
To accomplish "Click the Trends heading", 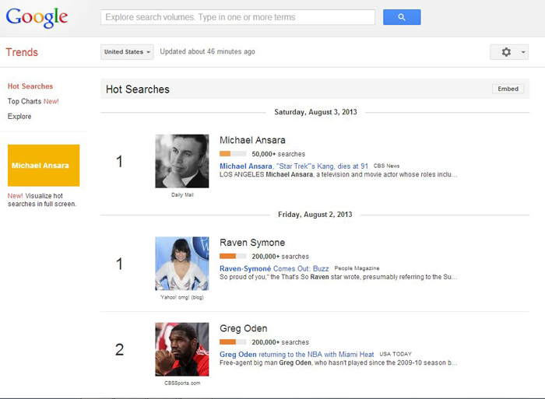I will click(22, 52).
